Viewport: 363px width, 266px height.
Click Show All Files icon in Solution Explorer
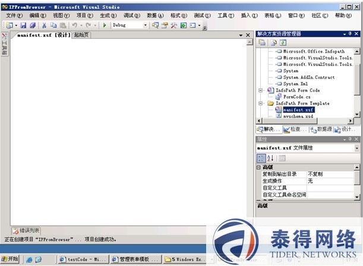pos(274,43)
